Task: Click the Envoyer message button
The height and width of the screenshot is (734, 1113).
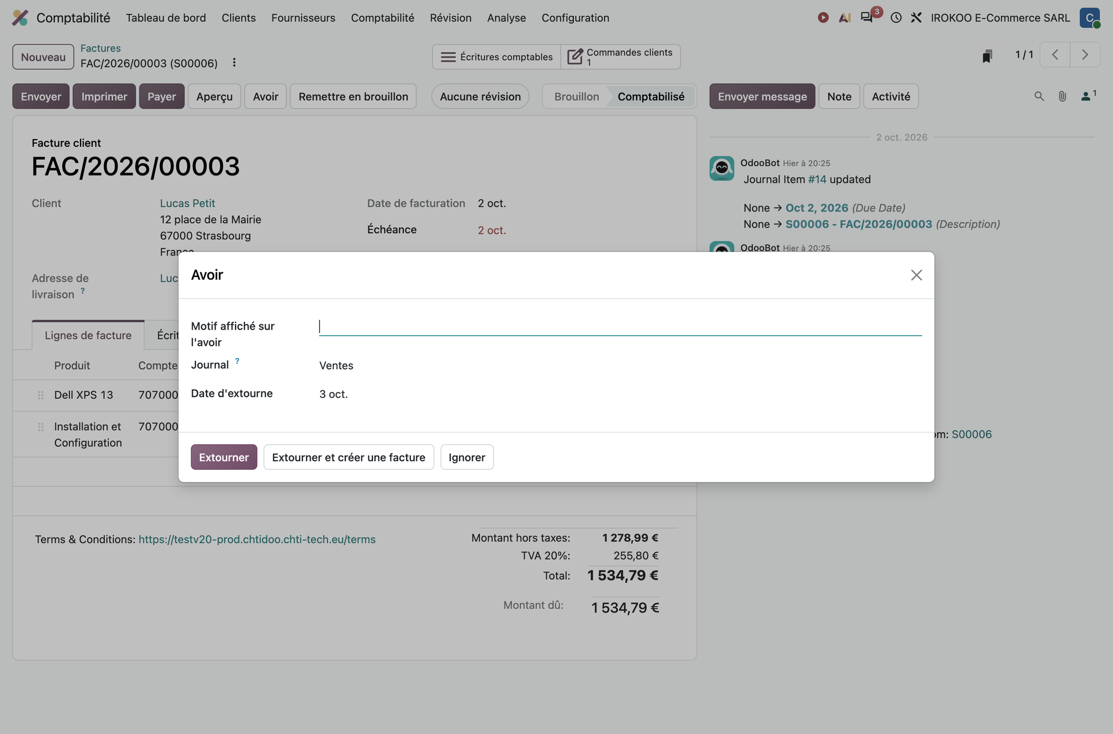Action: pos(762,96)
